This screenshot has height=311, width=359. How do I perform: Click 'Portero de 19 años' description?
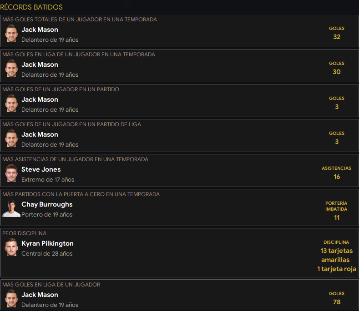click(x=47, y=215)
